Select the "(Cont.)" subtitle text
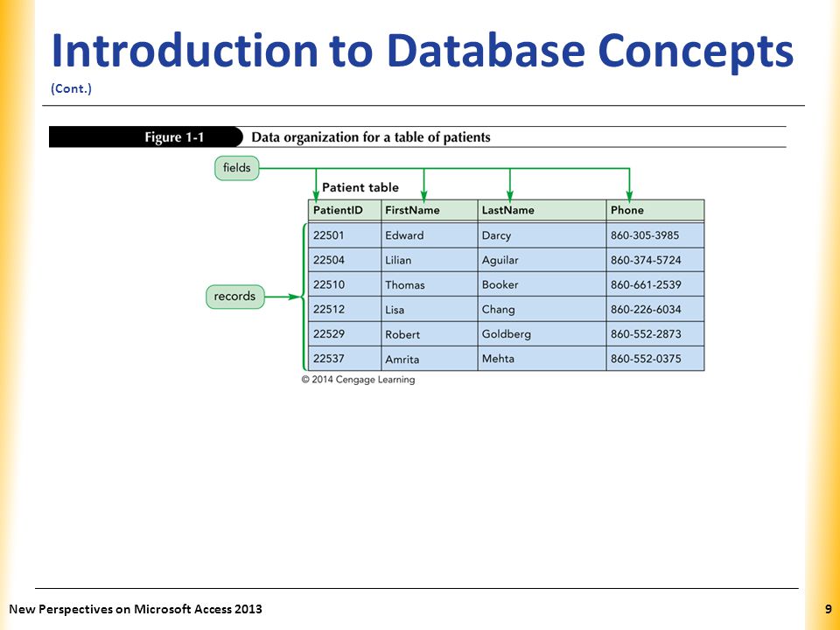 [x=71, y=88]
